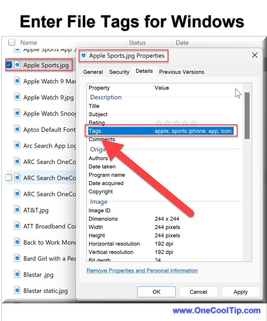
Task: Click the AT&T.jpg file icon
Action: coord(17,210)
